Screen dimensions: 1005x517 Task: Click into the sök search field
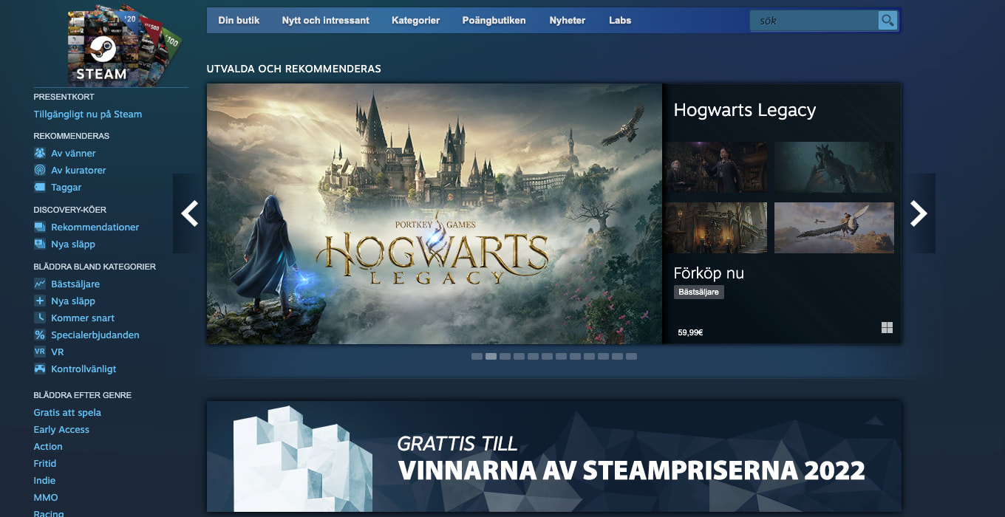(813, 21)
